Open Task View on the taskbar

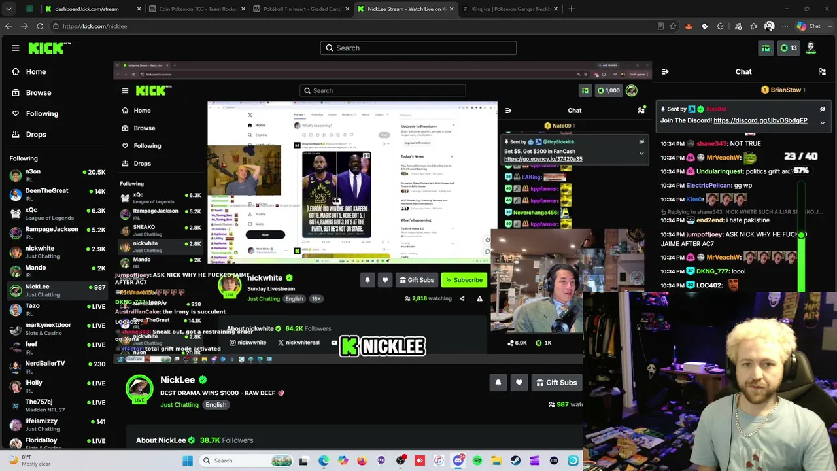[x=303, y=461]
